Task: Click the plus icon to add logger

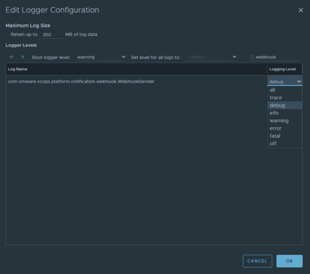Action: (x=12, y=57)
